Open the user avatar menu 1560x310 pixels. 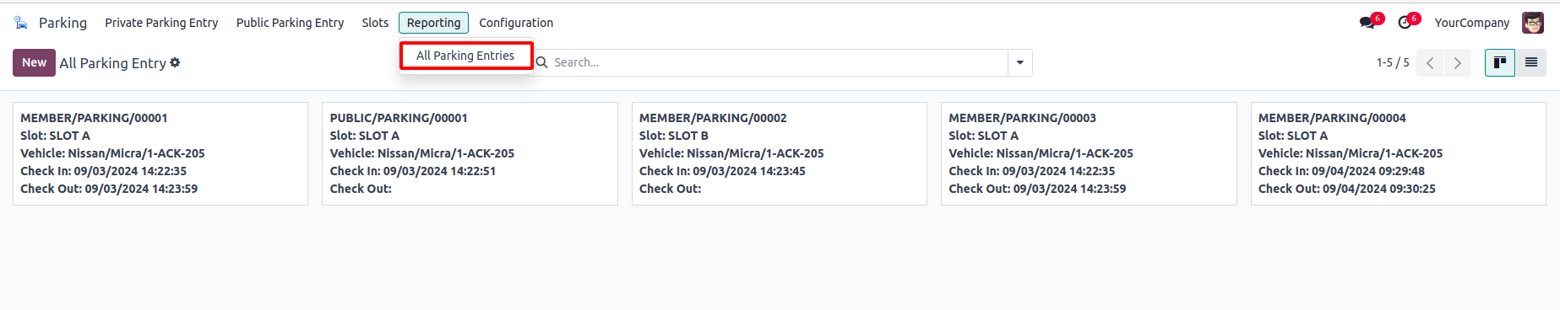[x=1533, y=23]
